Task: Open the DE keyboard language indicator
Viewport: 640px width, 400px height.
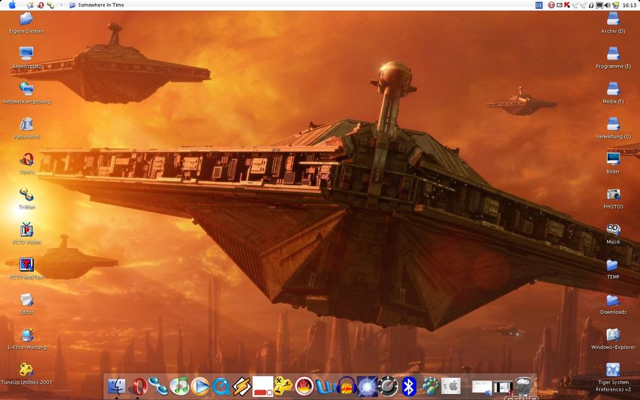Action: [x=539, y=5]
